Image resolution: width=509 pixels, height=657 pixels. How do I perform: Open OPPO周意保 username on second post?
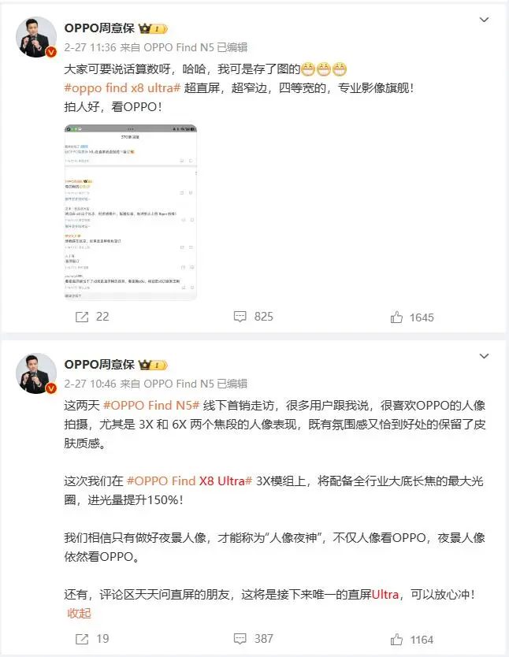tap(99, 365)
